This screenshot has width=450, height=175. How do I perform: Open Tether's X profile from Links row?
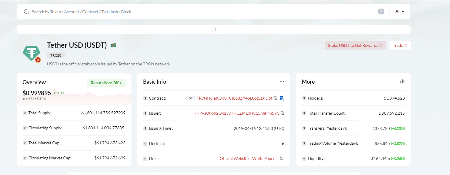pyautogui.click(x=281, y=158)
